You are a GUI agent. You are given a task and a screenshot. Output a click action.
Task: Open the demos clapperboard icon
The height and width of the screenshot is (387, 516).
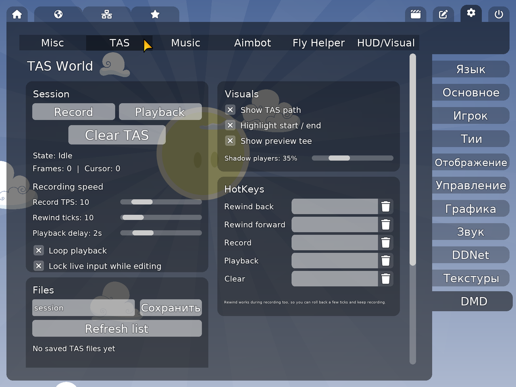pos(416,15)
